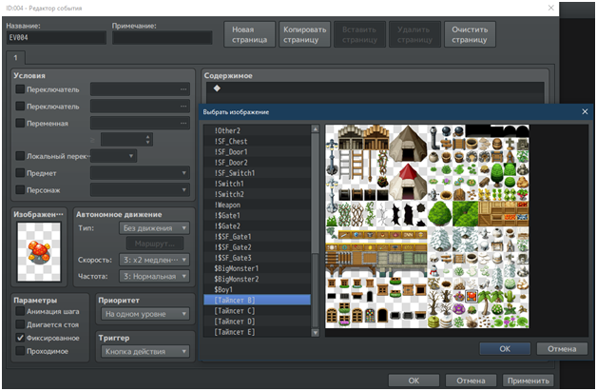Select !$Gate2 in the image list

pos(257,226)
